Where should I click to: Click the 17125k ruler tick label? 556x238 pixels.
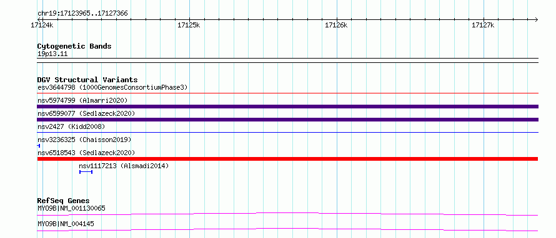[x=189, y=25]
